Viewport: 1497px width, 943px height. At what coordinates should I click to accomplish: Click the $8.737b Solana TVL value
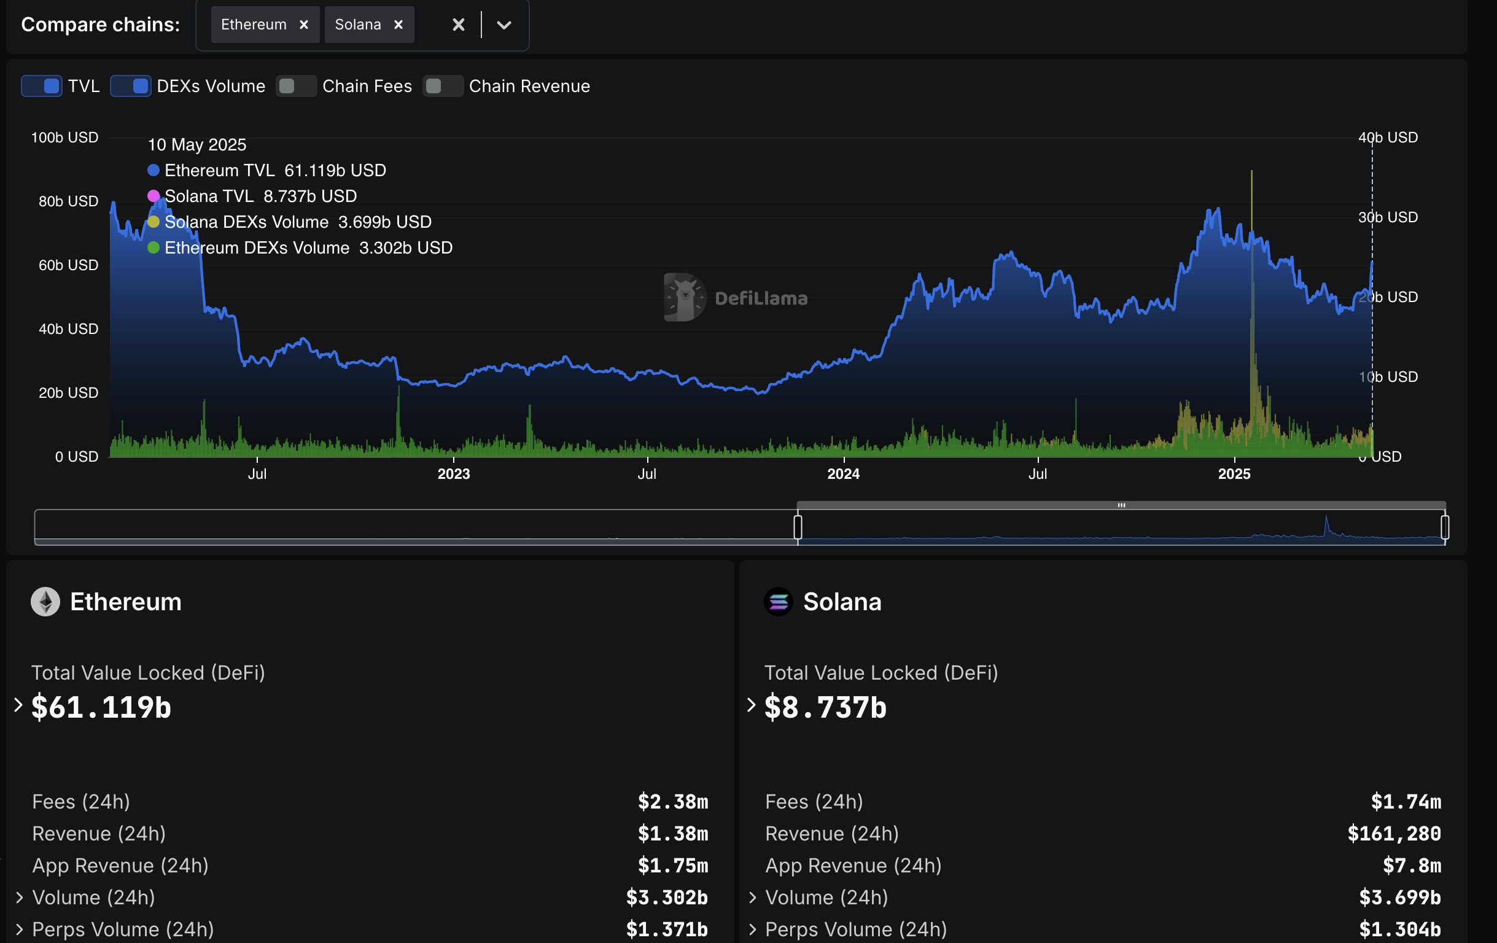click(x=826, y=707)
